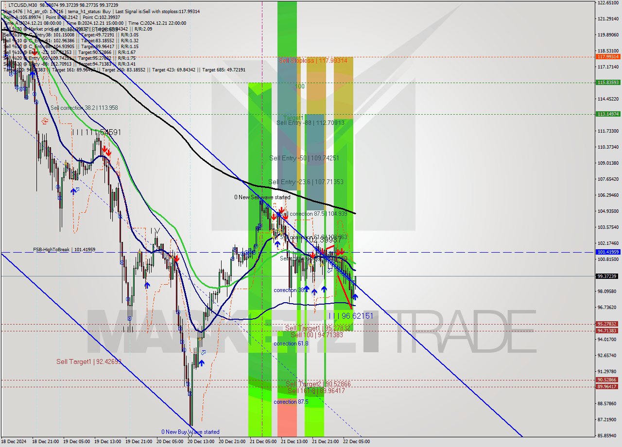Click the current price tag 99.37239
This screenshot has height=447, width=622.
coord(607,276)
